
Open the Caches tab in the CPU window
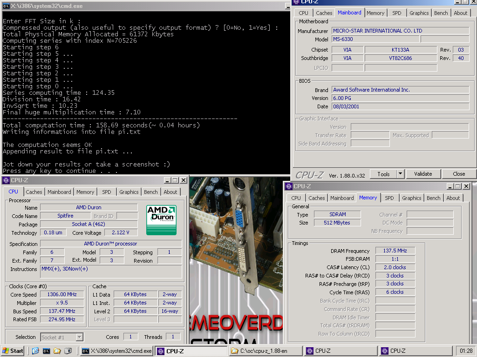34,192
